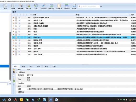The height and width of the screenshot is (102, 136).
Task: Show hidden system tray icons chevron
Action: click(118, 100)
